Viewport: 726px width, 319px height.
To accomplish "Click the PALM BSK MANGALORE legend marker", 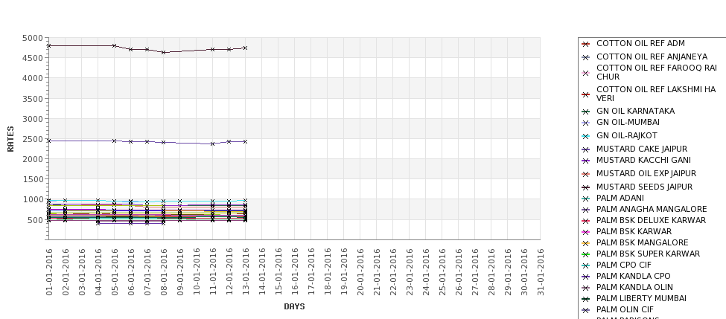I will (585, 243).
